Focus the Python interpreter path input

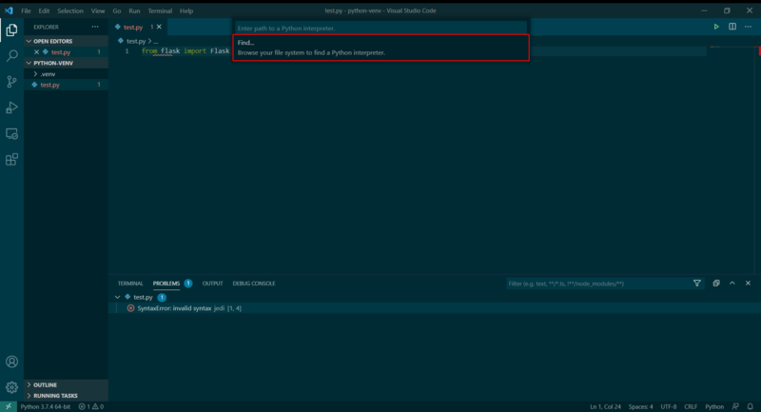point(381,29)
